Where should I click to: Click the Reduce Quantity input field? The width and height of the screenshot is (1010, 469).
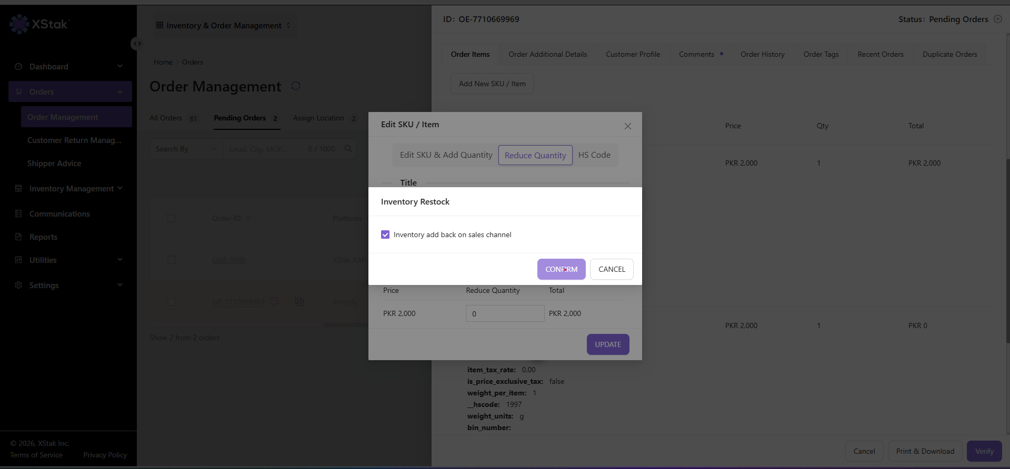click(505, 313)
